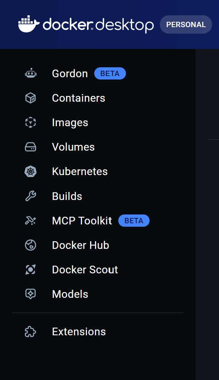Select the Kubernetes helm wheel icon
Screen dimensions: 219x380
[x=31, y=172]
